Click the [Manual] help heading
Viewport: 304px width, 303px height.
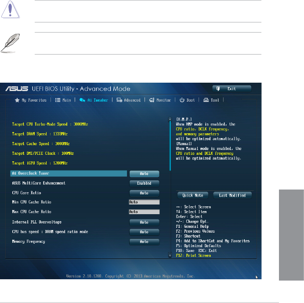(184, 144)
